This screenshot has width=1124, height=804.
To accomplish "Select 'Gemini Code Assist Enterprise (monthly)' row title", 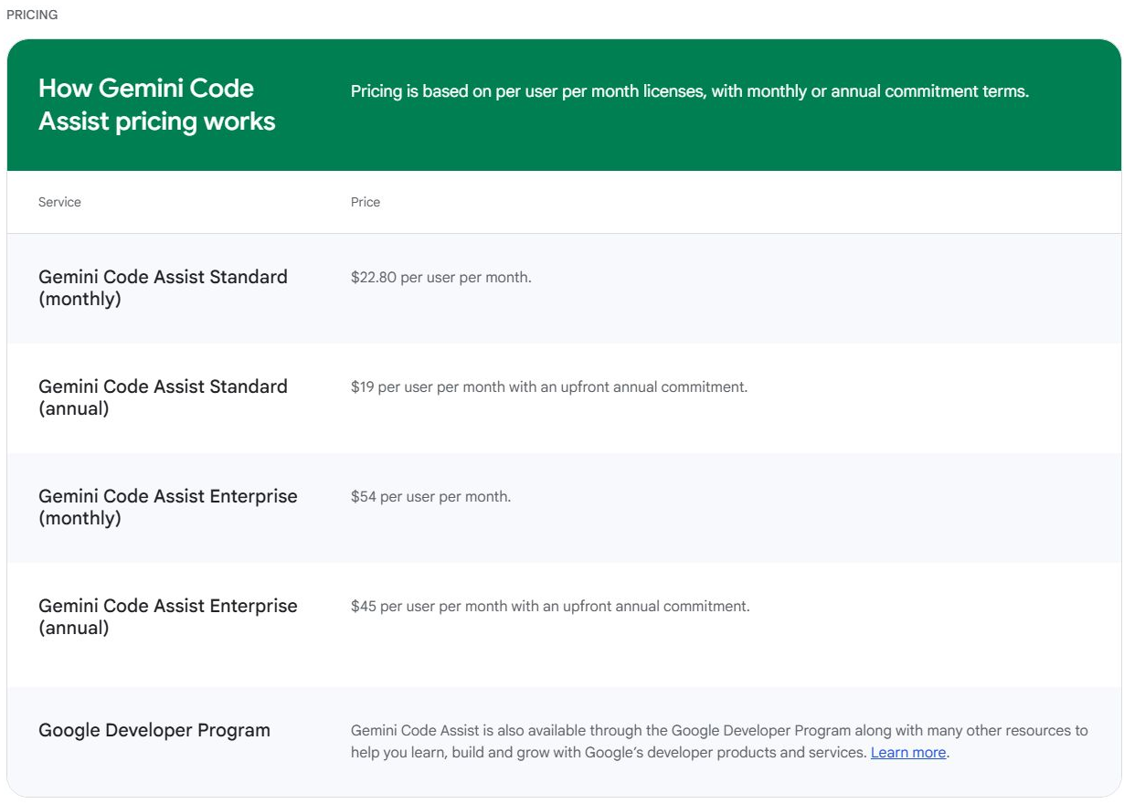I will pos(168,507).
